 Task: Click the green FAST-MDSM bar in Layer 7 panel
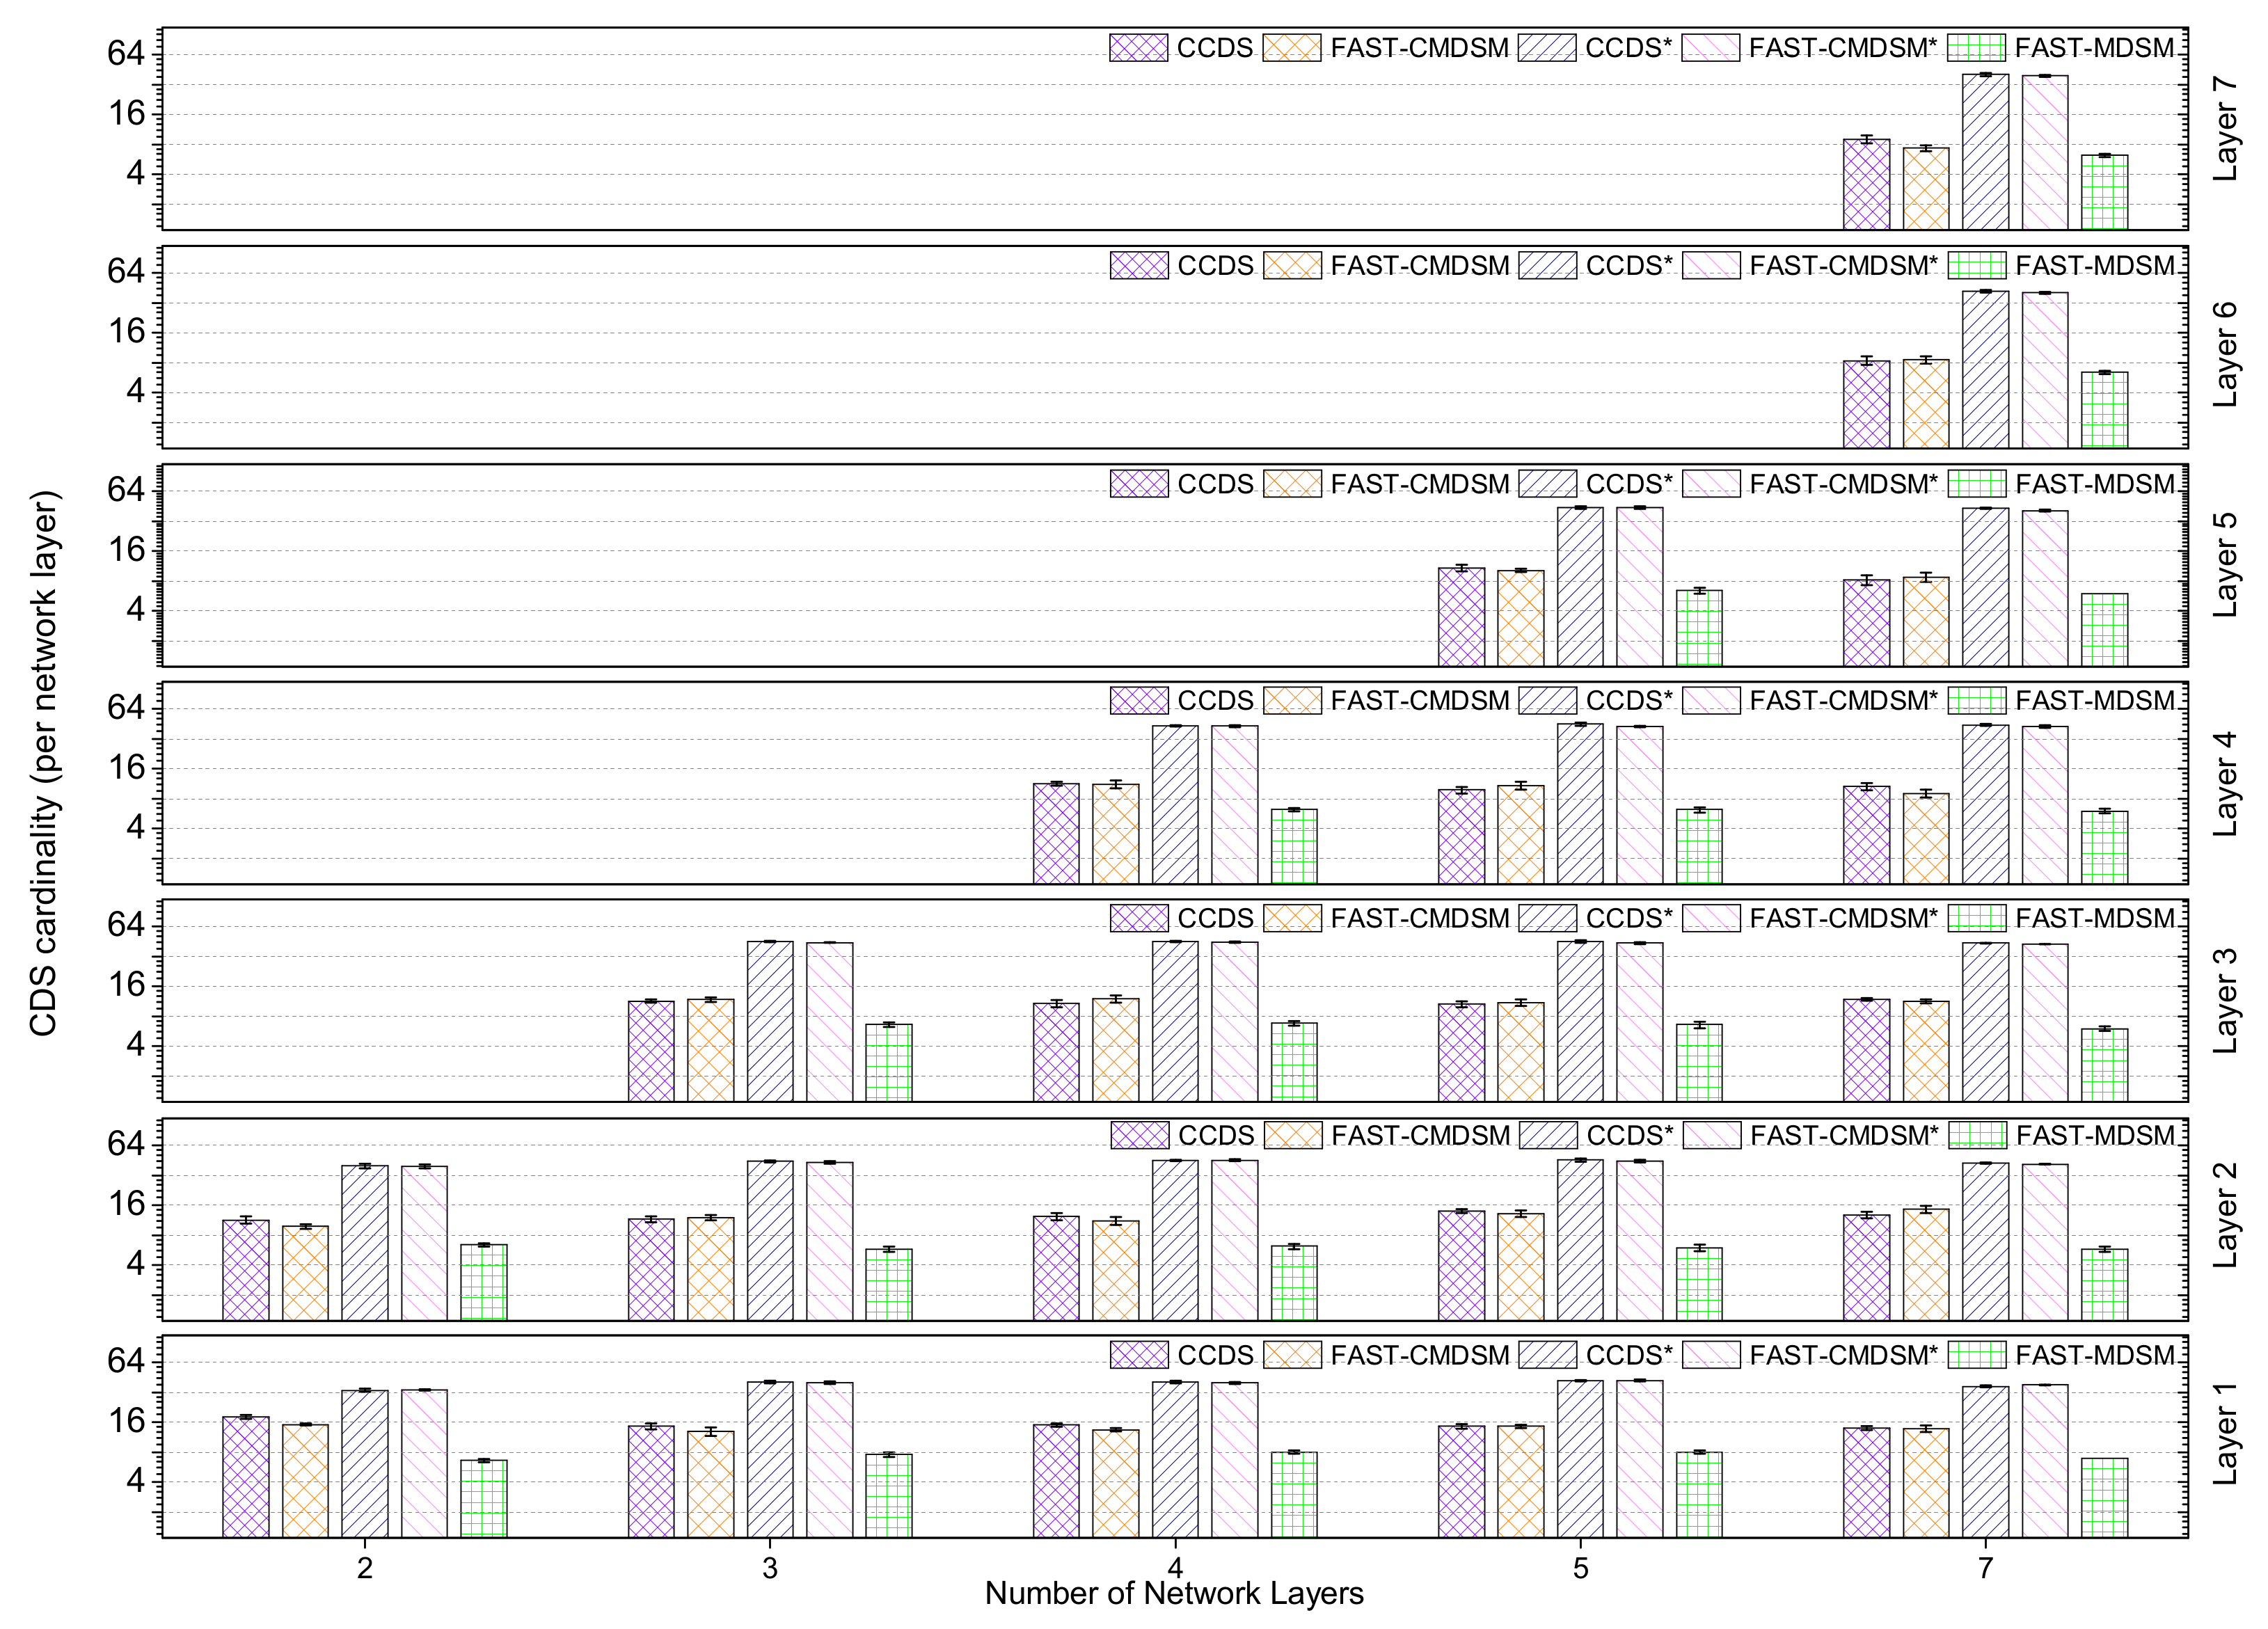coord(2104,192)
